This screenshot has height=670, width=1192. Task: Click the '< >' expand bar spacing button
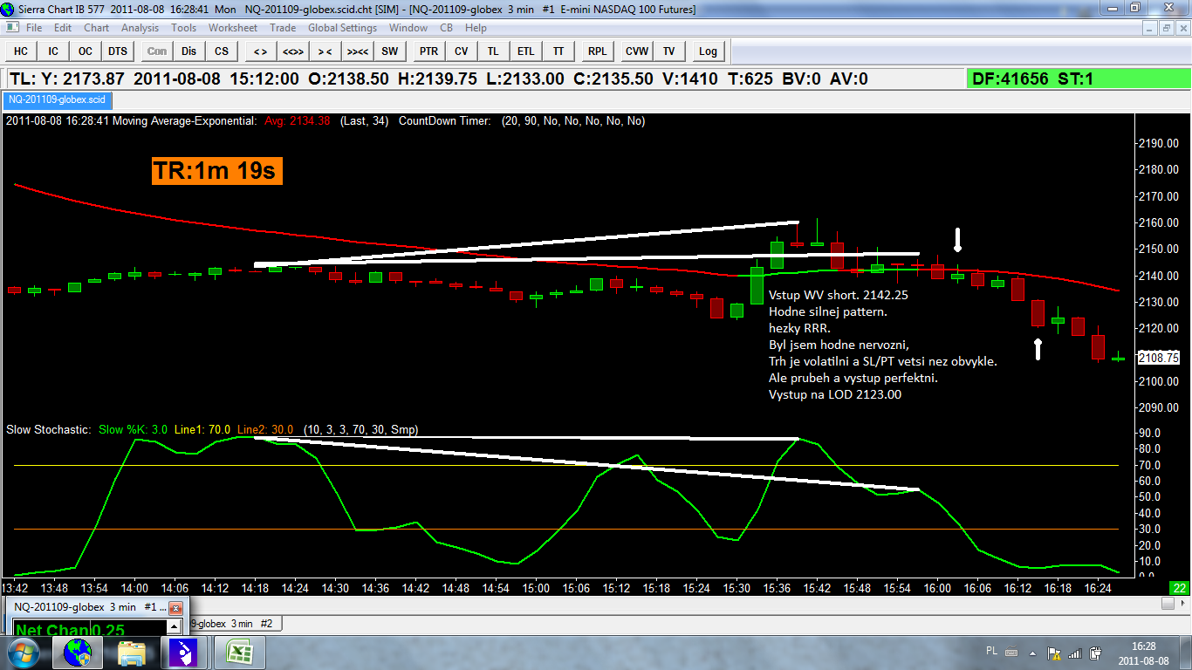(x=260, y=51)
